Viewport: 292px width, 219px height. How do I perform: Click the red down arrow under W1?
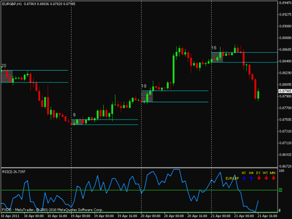click(x=266, y=178)
